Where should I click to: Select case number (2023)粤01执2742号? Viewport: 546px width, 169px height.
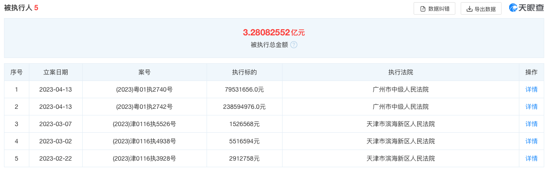(x=144, y=107)
